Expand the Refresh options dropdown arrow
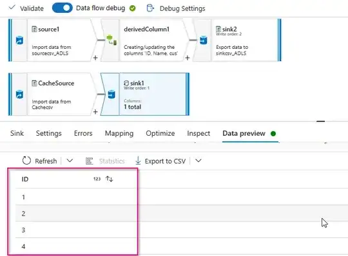Viewport: 348px width, 256px height. (70, 160)
